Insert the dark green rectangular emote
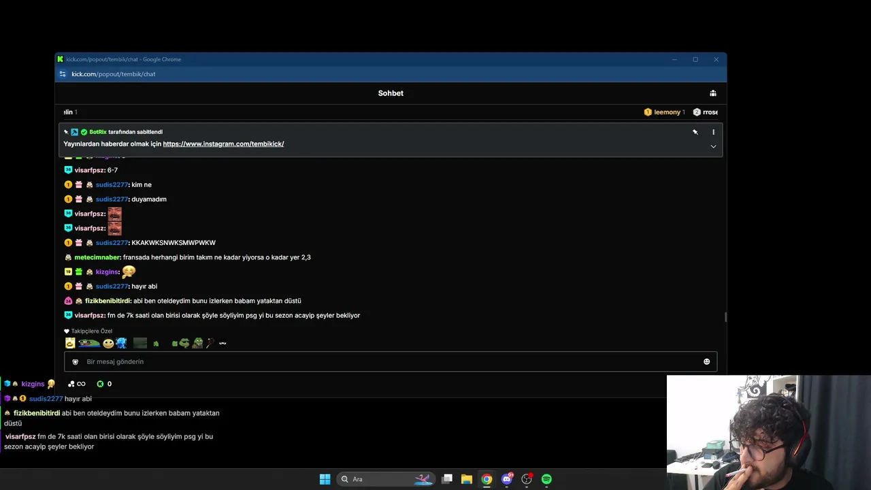This screenshot has width=871, height=490. coord(140,343)
